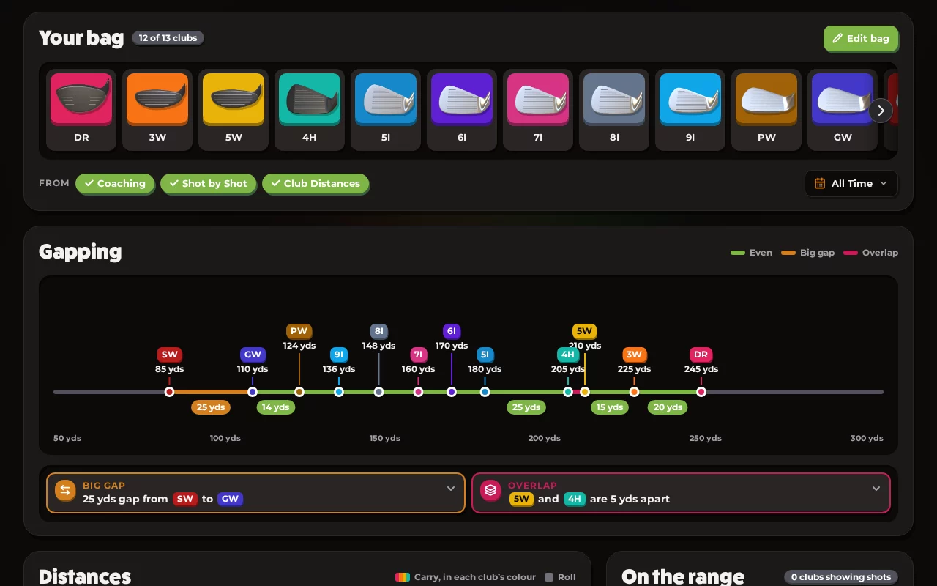This screenshot has width=937, height=586.
Task: Click the SW marker at 85 yds
Action: [x=169, y=392]
